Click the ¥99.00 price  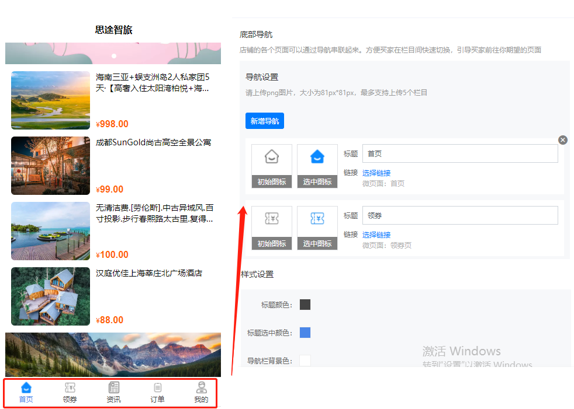[109, 190]
